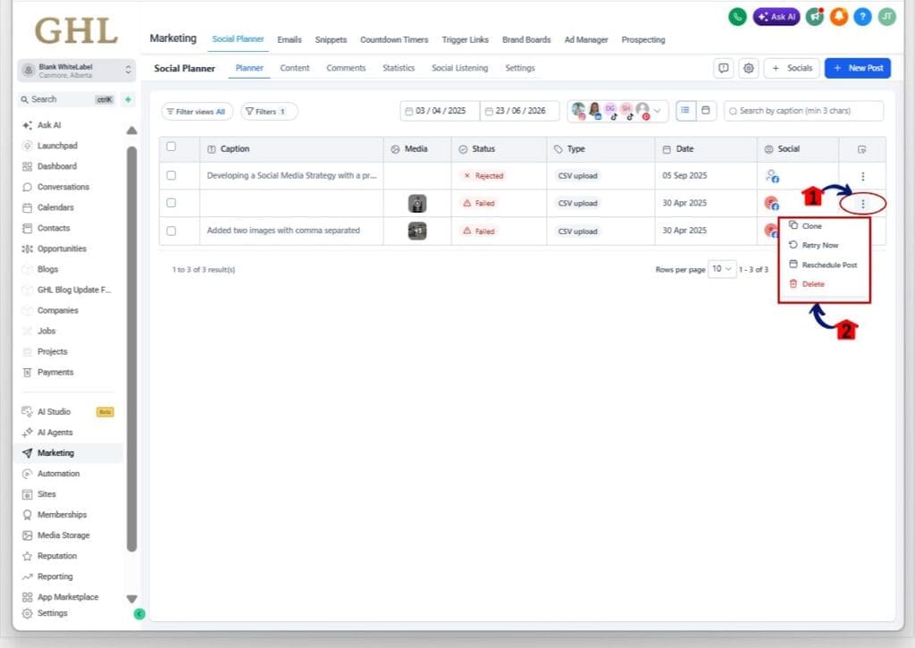The height and width of the screenshot is (648, 915).
Task: Open start date picker 03/04/2025
Action: point(440,111)
